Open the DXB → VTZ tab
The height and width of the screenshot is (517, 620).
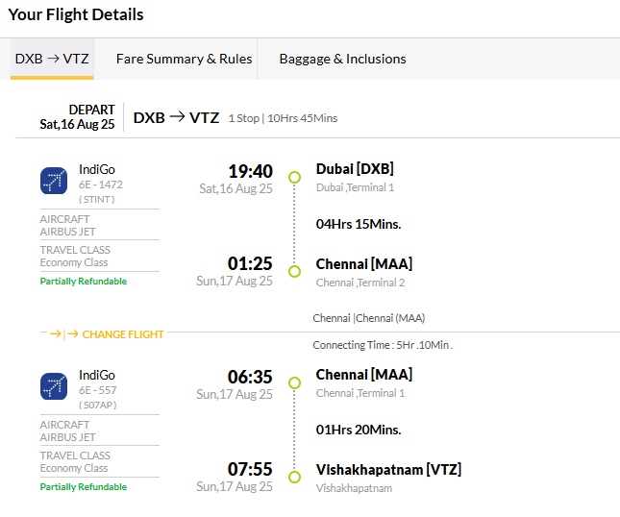[x=52, y=59]
